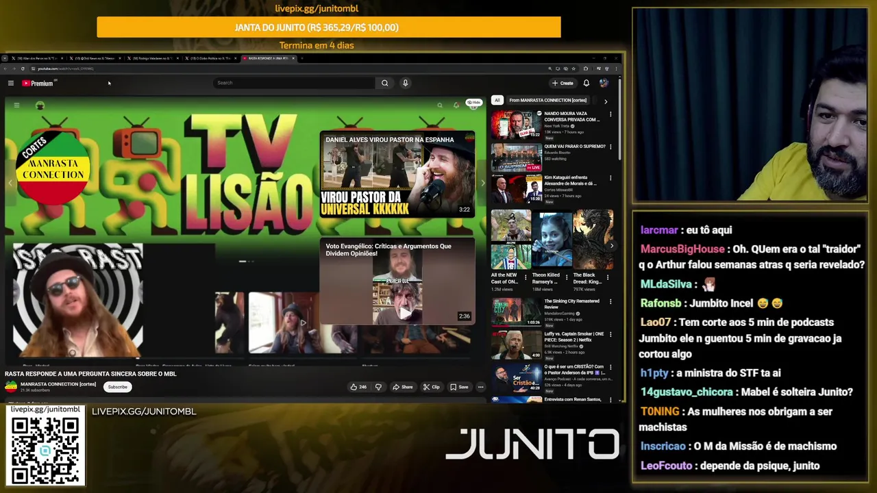Click the MANRASTA CONNECTION channel avatar

point(11,387)
